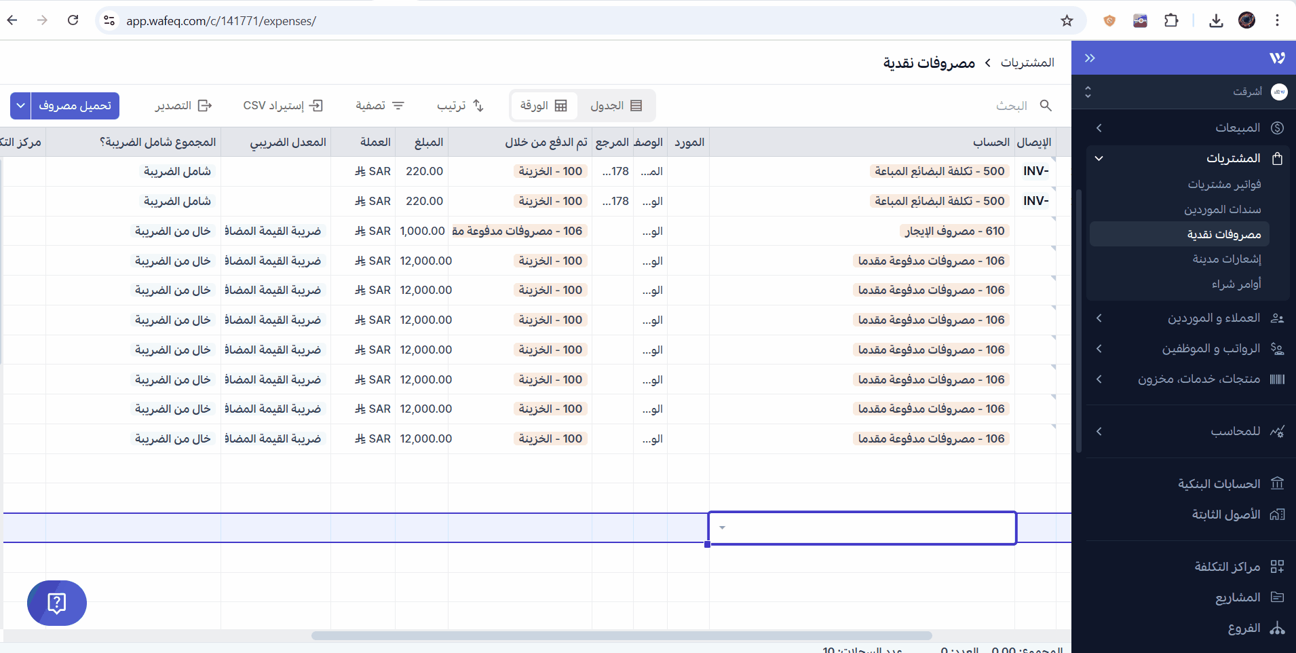
Task: Select Purchase Orders in sidebar
Action: 1236,284
